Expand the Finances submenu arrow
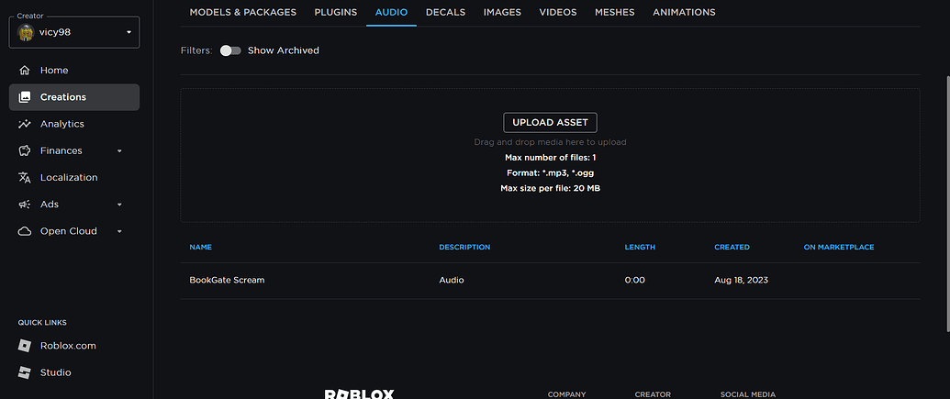950x399 pixels. coord(119,150)
